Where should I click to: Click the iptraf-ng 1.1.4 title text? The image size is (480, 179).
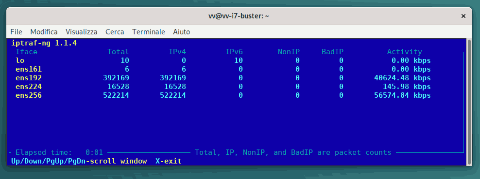click(x=44, y=43)
